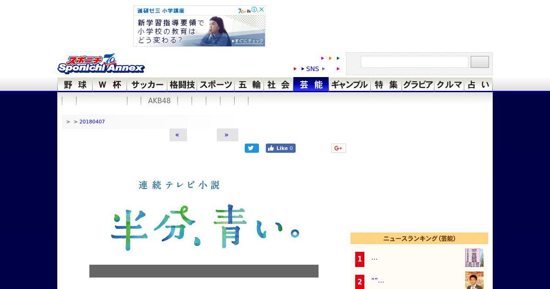Open AKB48 sub-navigation link
This screenshot has width=550, height=289.
pos(159,100)
